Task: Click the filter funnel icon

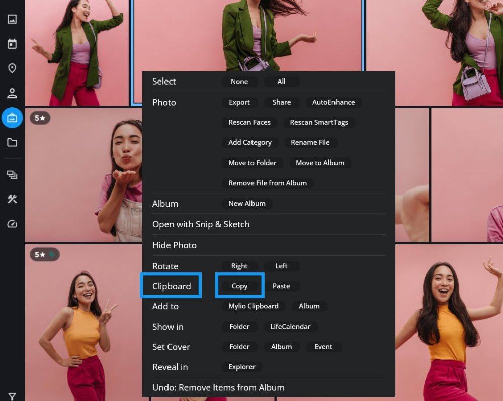Action: (x=12, y=397)
